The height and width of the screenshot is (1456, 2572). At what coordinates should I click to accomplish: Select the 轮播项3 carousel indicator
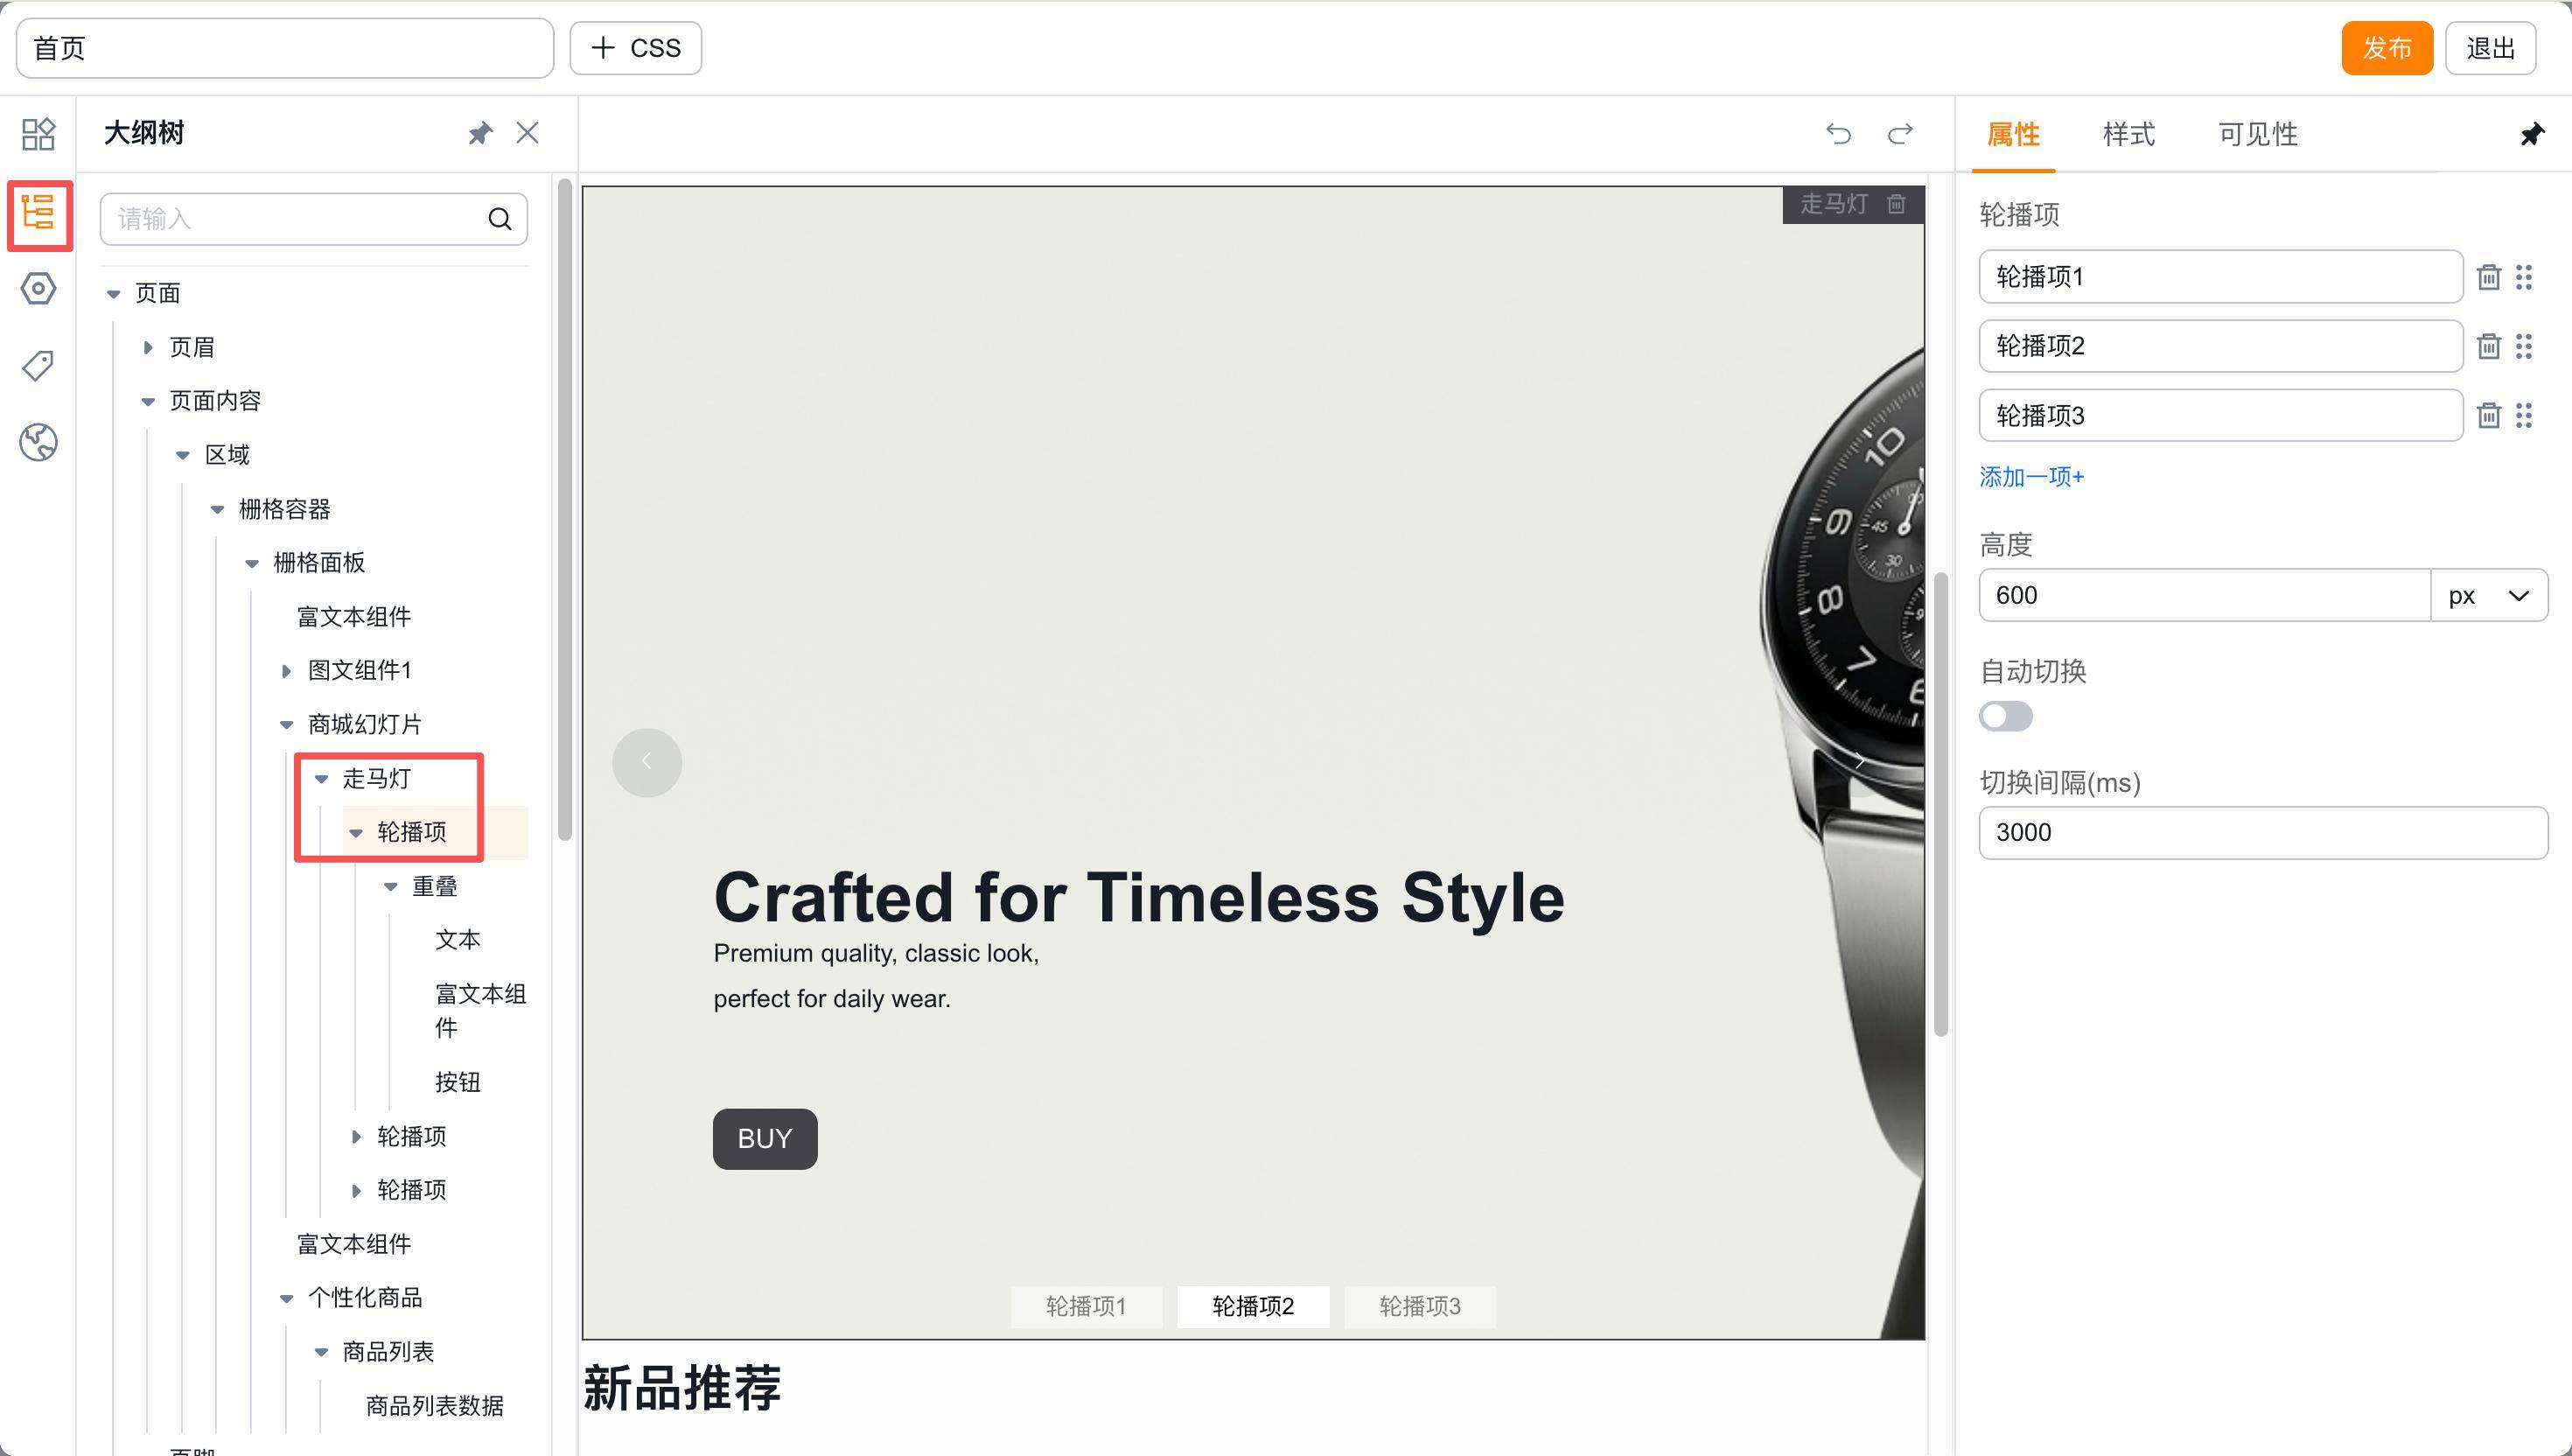[x=1420, y=1306]
